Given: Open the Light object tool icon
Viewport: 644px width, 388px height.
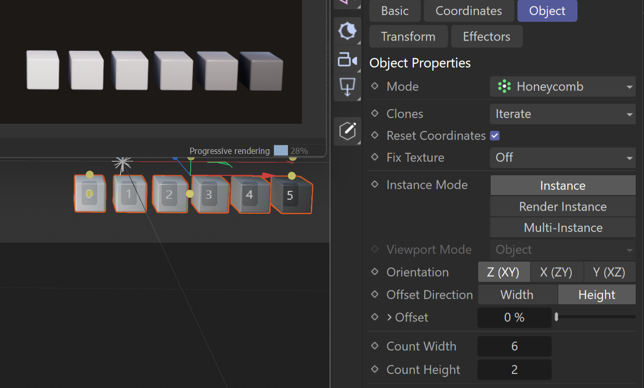Looking at the screenshot, I should 347,31.
